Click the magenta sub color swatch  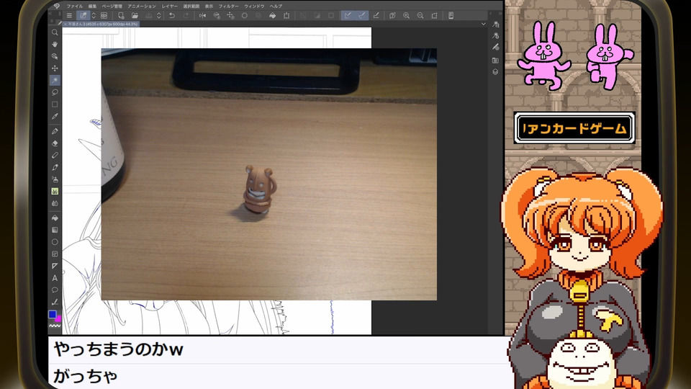[58, 318]
